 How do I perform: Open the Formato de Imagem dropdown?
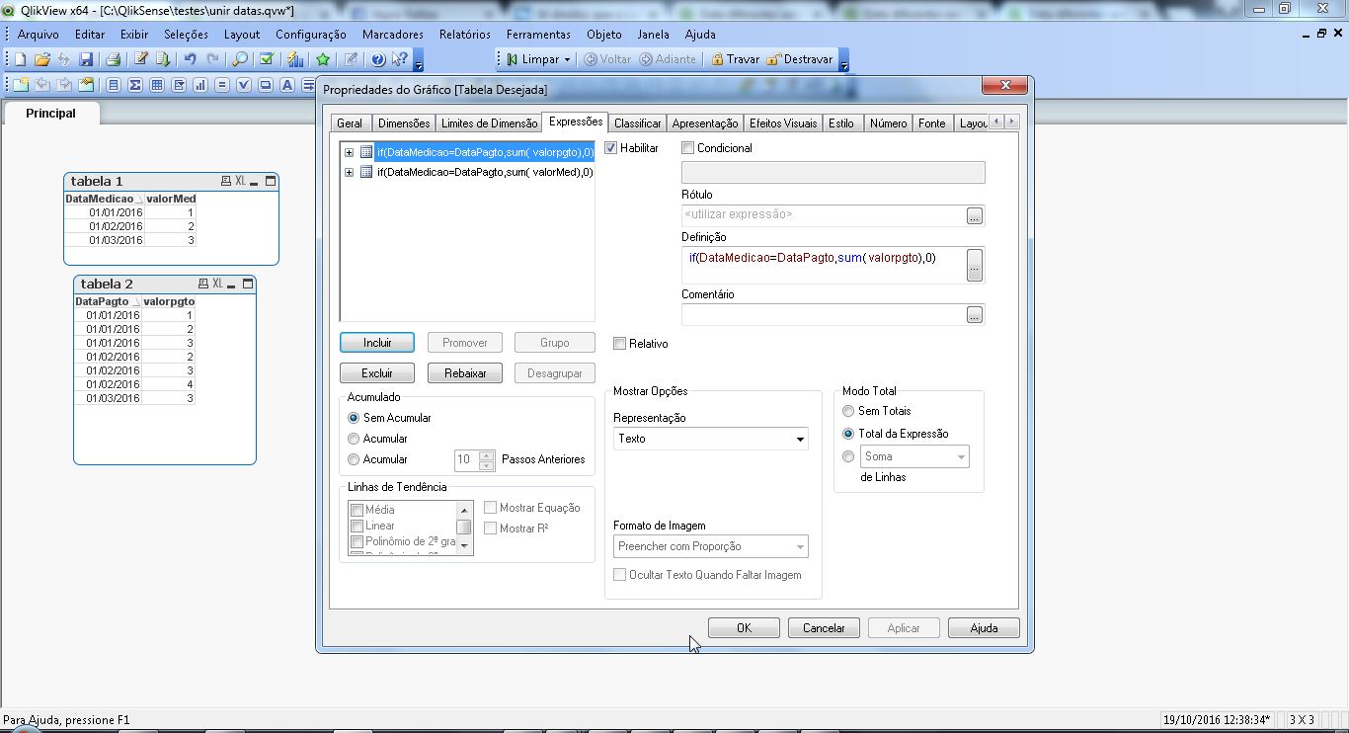711,546
